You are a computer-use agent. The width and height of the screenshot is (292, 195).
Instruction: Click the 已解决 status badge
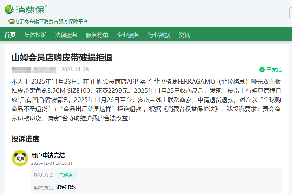point(66,175)
